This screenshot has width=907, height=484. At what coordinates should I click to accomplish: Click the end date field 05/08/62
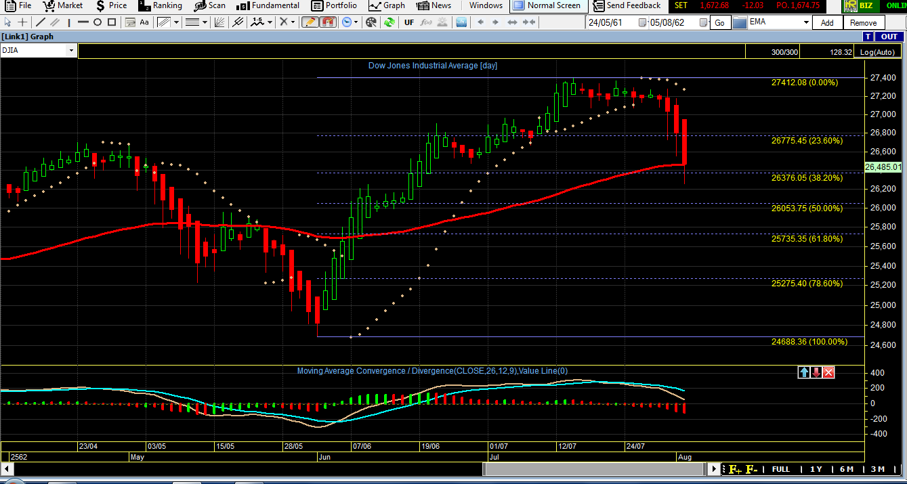pos(675,22)
